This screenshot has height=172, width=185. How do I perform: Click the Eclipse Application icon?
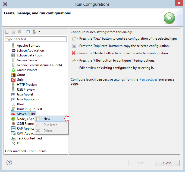(14, 50)
